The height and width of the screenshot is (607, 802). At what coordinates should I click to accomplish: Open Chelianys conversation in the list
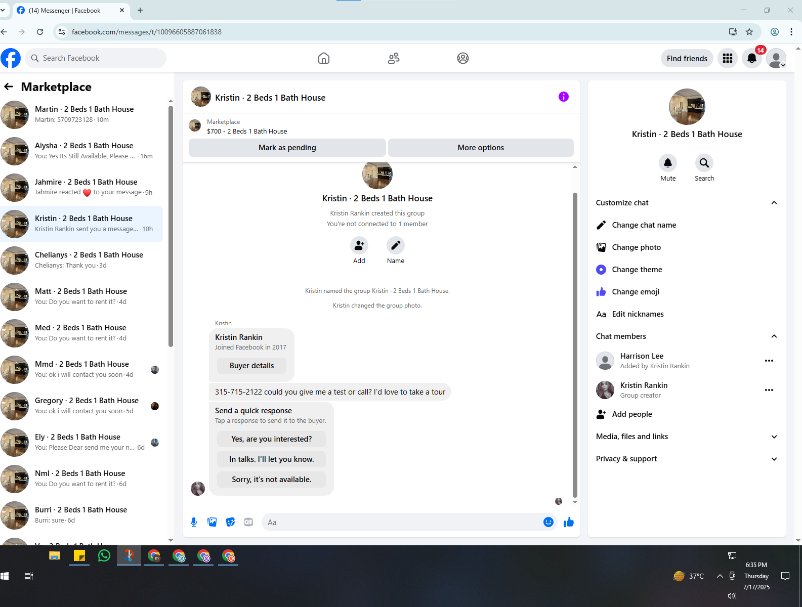tap(81, 261)
